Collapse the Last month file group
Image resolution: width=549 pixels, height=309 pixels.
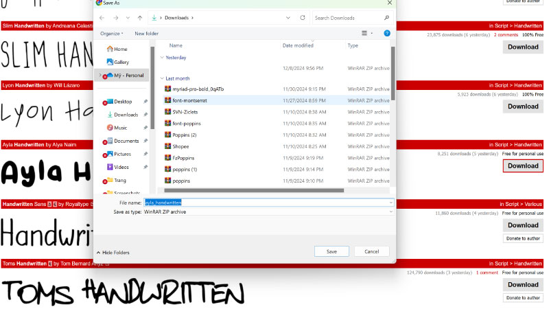tap(162, 78)
